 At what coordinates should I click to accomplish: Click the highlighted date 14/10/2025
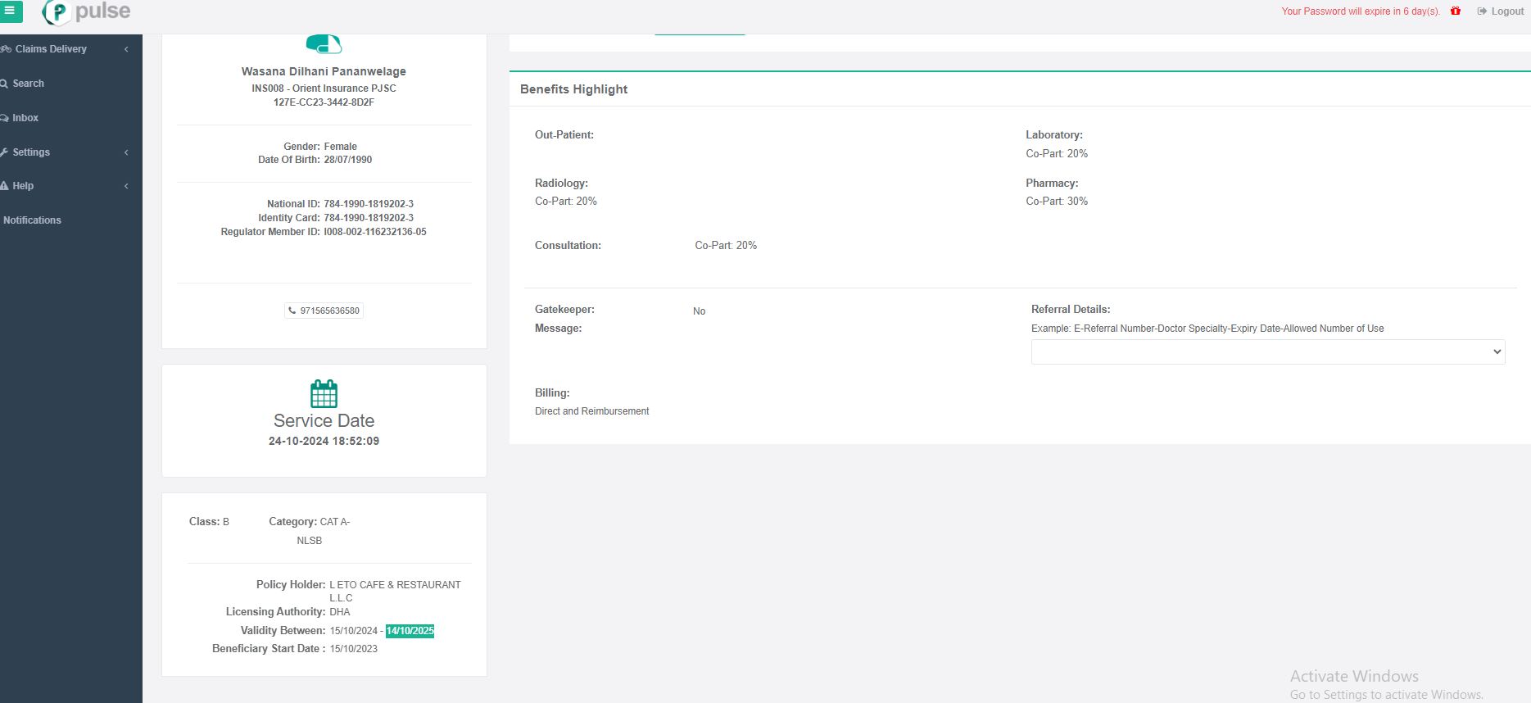tap(410, 631)
